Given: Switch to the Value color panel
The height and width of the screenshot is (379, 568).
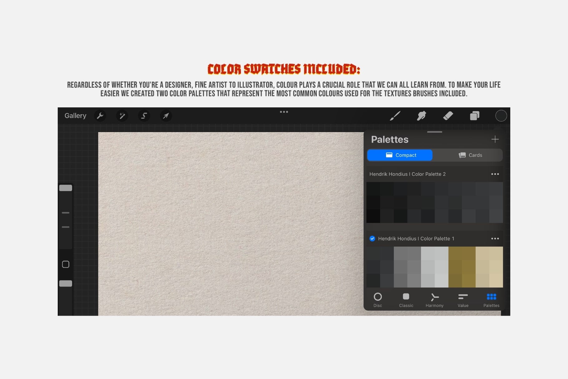Looking at the screenshot, I should [x=463, y=299].
